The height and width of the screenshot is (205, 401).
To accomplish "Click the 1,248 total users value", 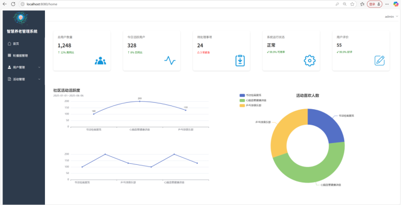I will click(x=65, y=45).
